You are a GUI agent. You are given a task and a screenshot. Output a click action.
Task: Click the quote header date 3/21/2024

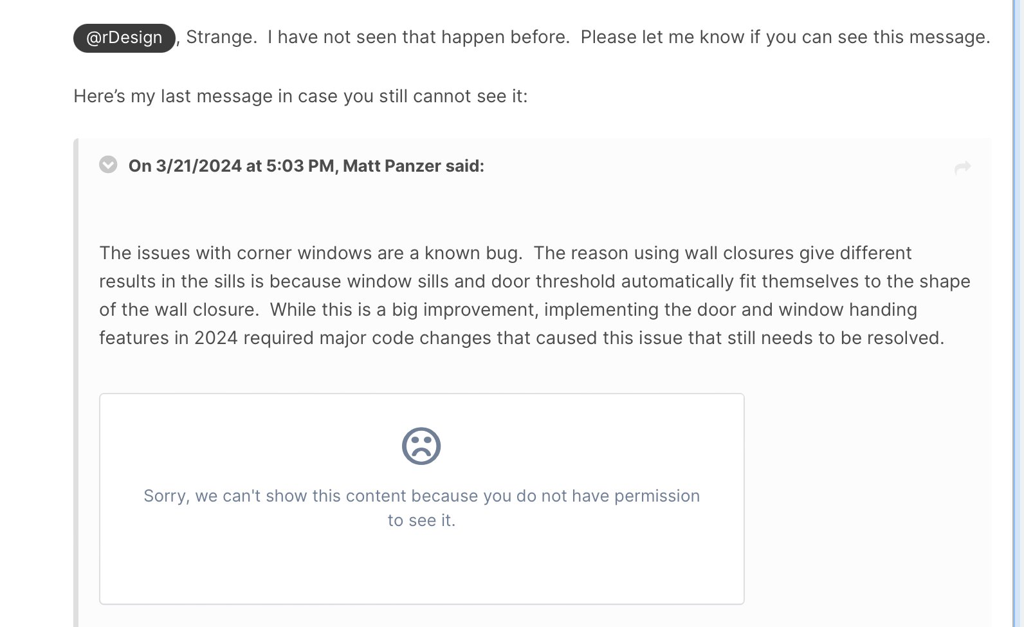click(x=199, y=166)
